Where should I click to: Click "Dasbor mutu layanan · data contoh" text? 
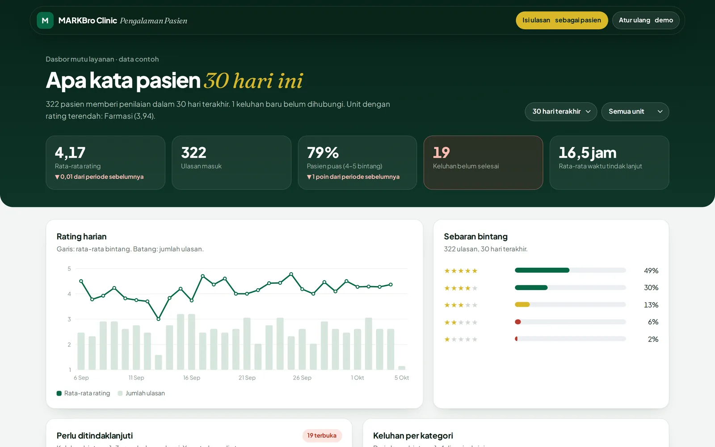[x=102, y=59]
